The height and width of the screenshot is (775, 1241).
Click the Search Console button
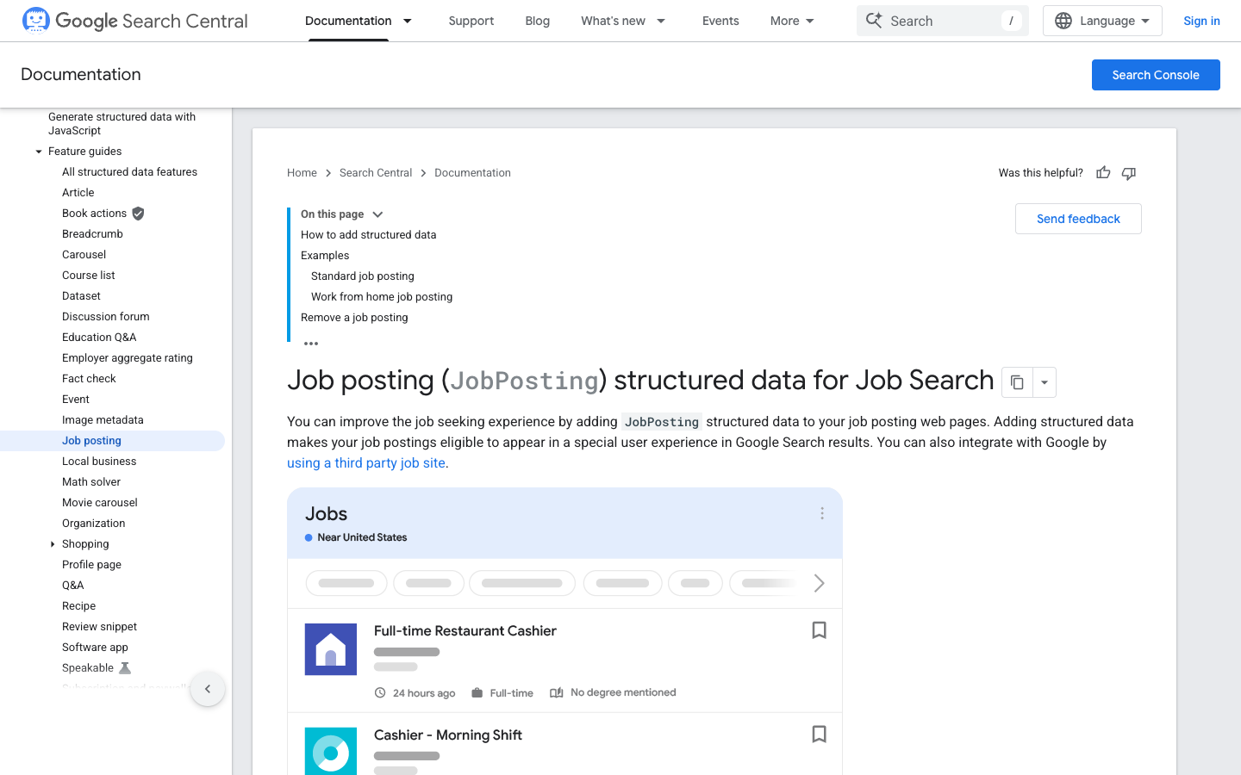[x=1156, y=75]
